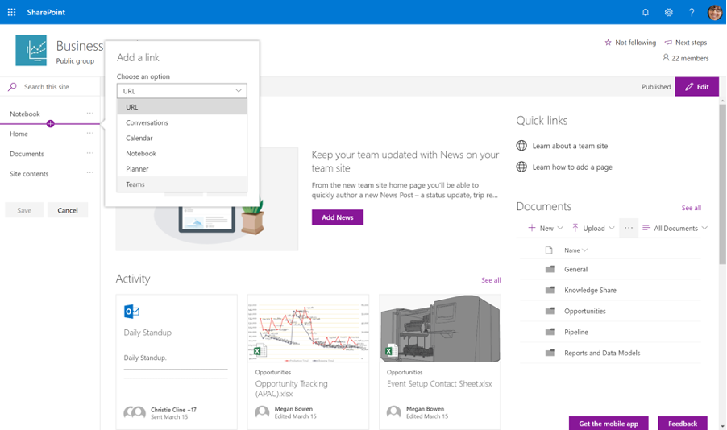Image resolution: width=727 pixels, height=430 pixels.
Task: Click the Knowledge Share folder icon
Action: [x=550, y=290]
